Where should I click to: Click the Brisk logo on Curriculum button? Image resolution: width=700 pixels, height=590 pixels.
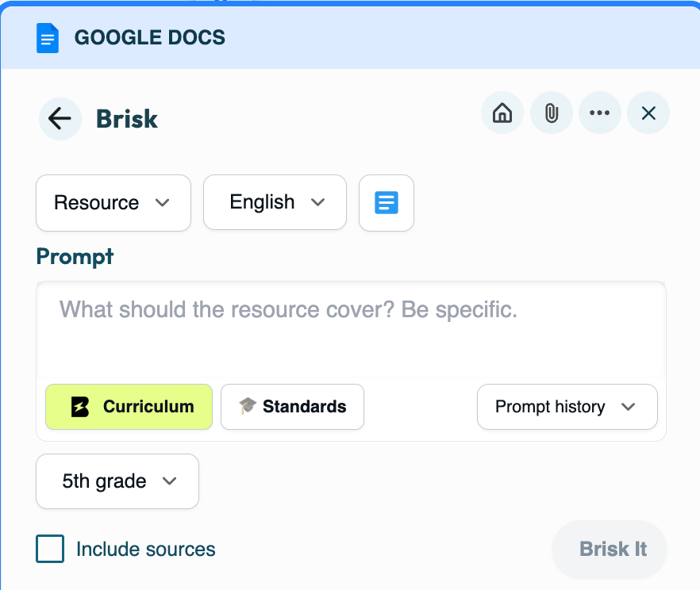(x=80, y=407)
